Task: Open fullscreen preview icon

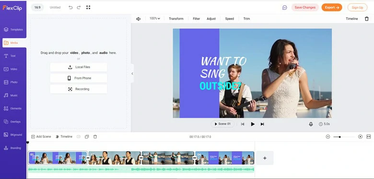Action: pyautogui.click(x=88, y=7)
